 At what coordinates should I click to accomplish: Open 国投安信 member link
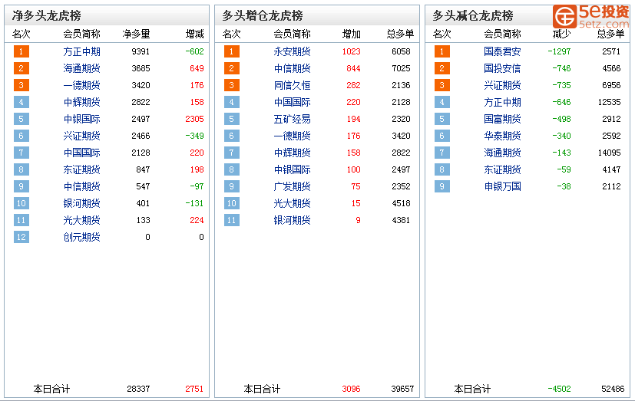[502, 68]
